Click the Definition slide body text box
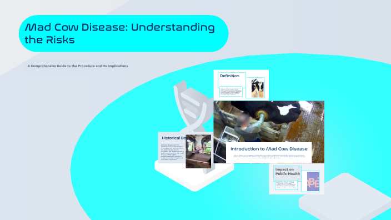391x220 pixels. (x=231, y=91)
